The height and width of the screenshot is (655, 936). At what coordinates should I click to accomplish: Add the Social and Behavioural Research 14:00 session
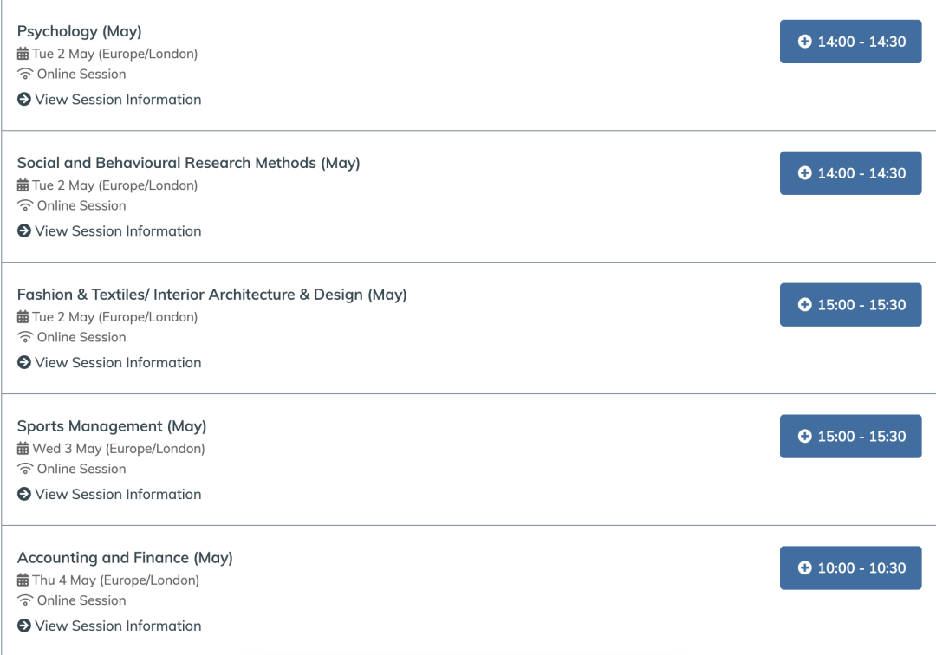point(851,173)
